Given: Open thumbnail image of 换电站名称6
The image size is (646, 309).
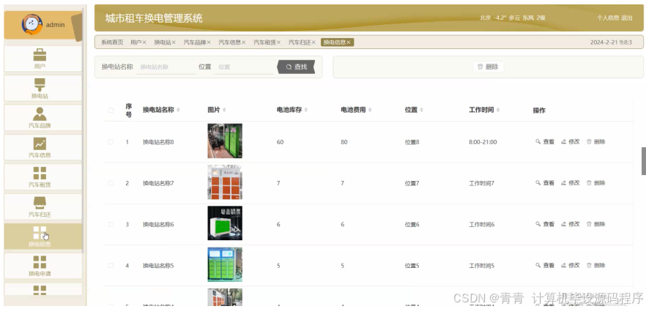Looking at the screenshot, I should tap(225, 223).
